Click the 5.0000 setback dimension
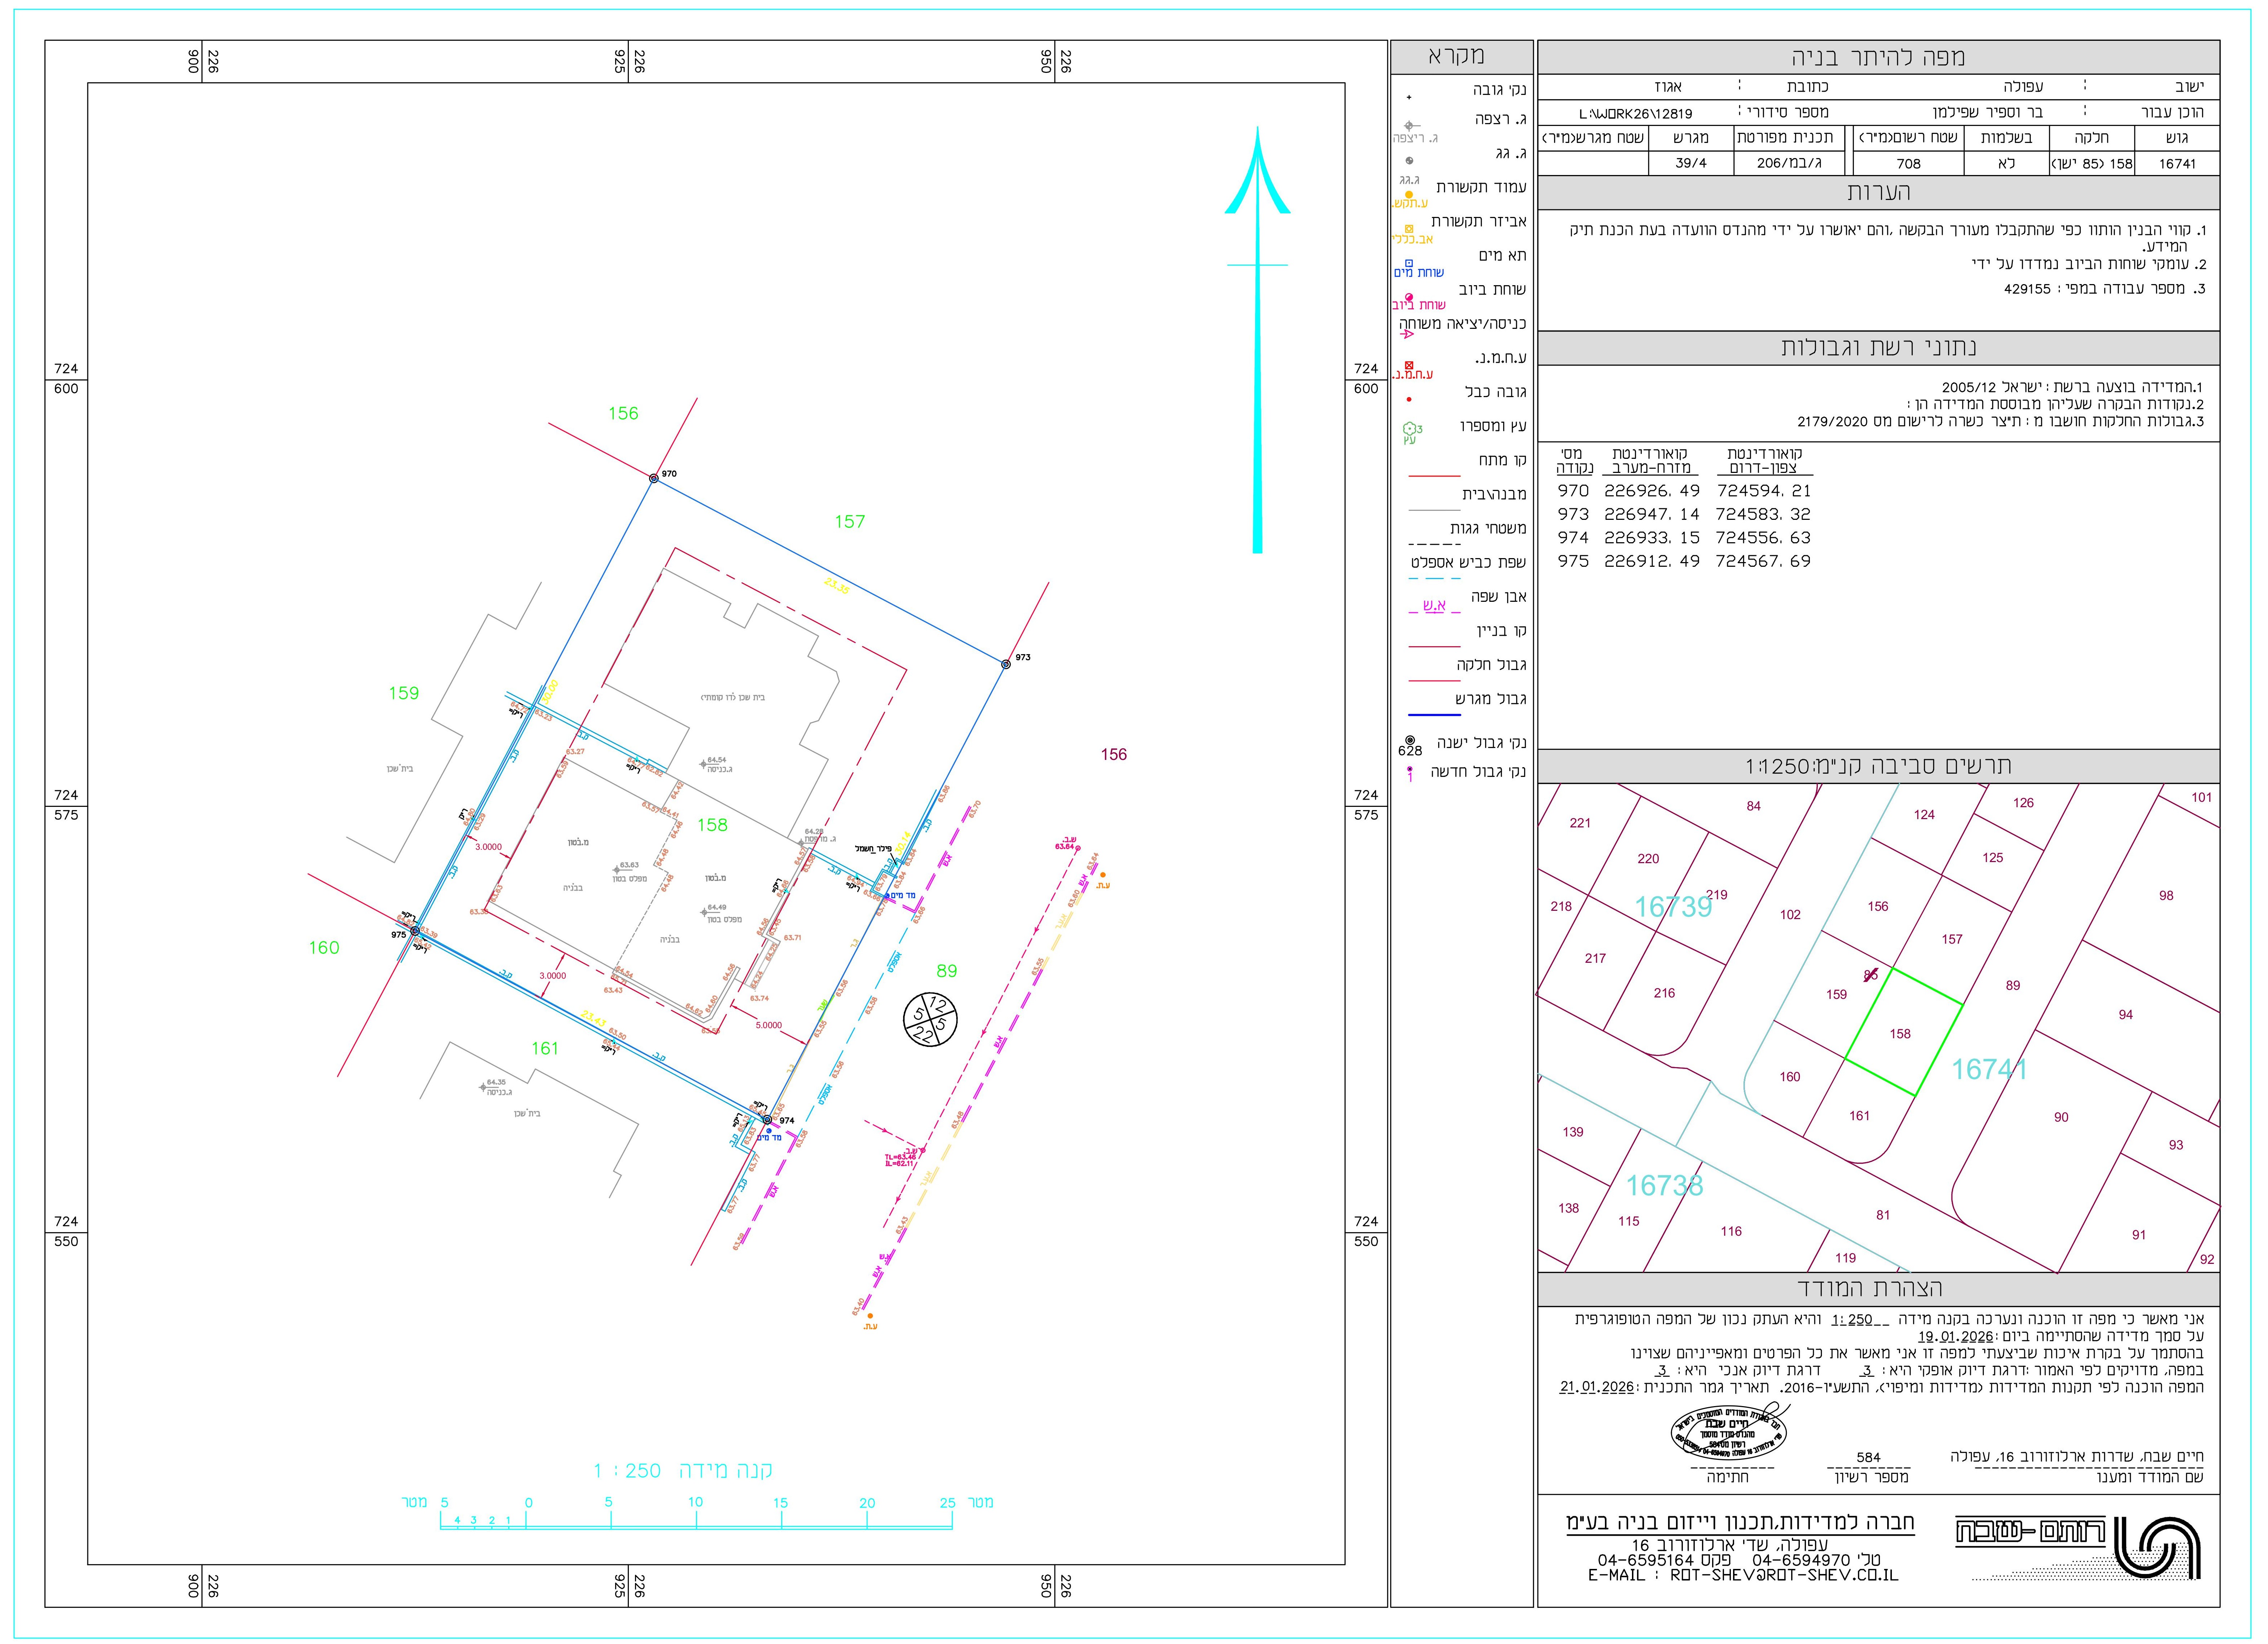This screenshot has height=1644, width=2268. point(769,1025)
